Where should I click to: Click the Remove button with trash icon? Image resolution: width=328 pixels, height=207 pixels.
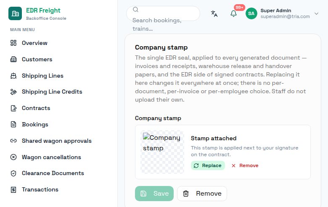[202, 194]
